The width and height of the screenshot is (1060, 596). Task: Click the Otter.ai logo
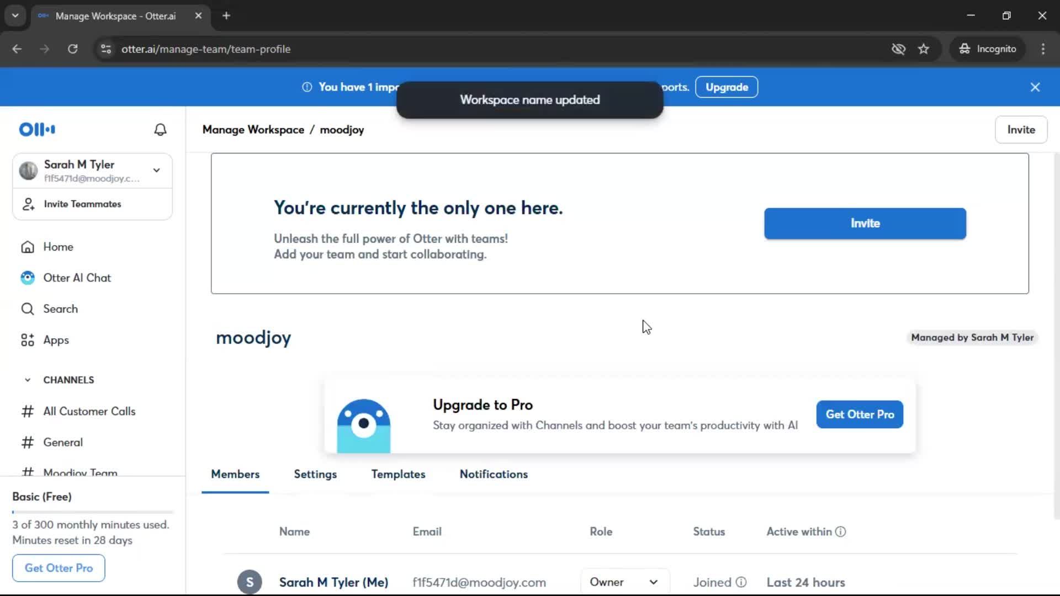pyautogui.click(x=37, y=130)
